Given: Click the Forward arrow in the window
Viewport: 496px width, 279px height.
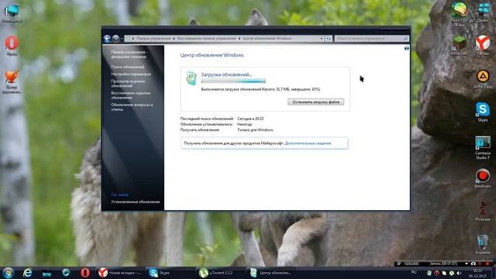Looking at the screenshot, I should pos(115,38).
